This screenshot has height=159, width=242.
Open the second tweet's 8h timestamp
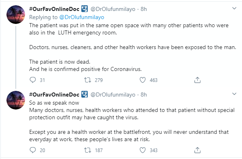pyautogui.click(x=144, y=95)
